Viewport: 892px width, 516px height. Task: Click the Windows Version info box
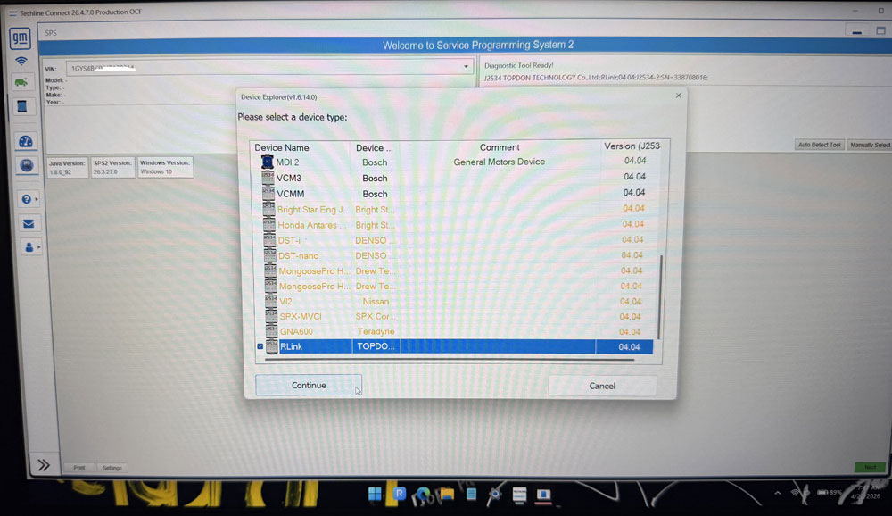point(165,167)
